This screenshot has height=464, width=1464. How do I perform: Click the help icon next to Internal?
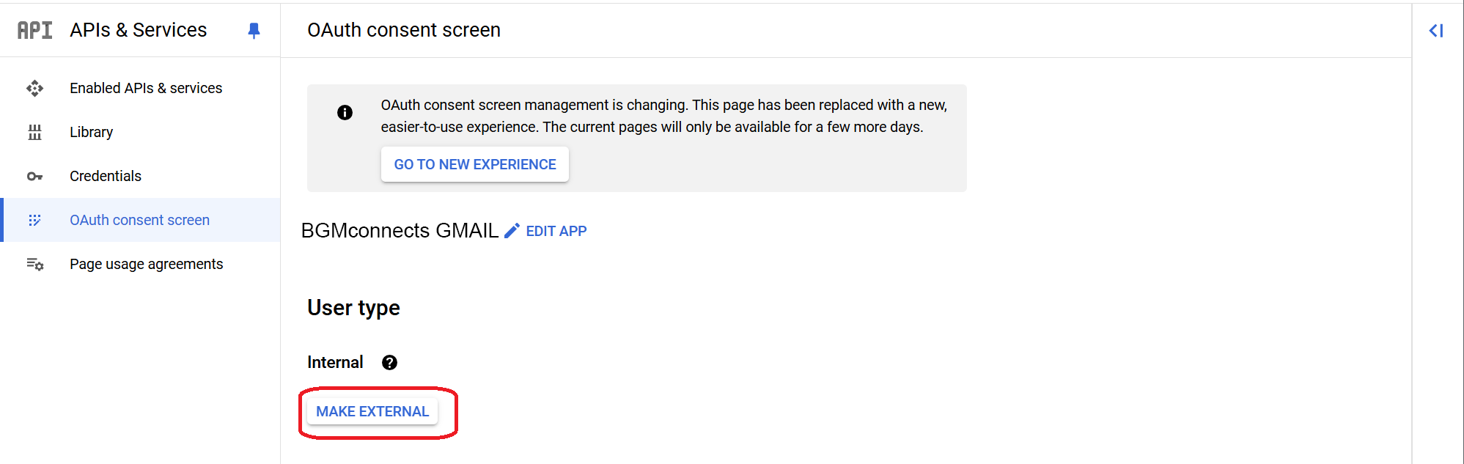tap(389, 363)
